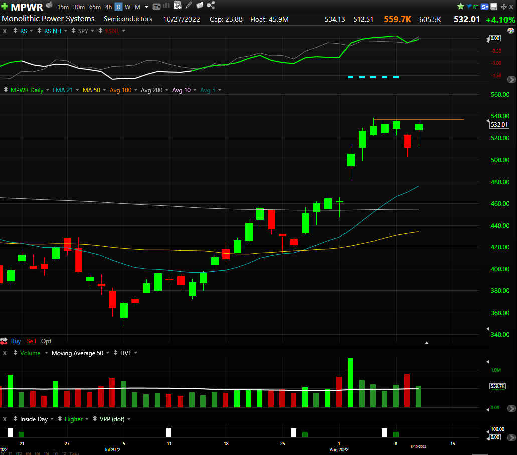Open the VPP (dot) dropdown
The height and width of the screenshot is (455, 517).
coord(129,419)
